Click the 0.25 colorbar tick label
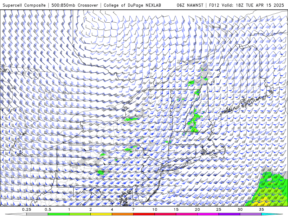288x216 pixels. click(27, 210)
